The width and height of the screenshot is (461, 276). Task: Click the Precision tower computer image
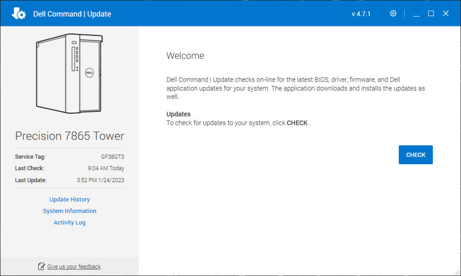click(x=69, y=74)
